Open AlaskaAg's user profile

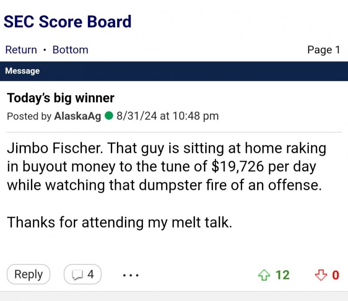click(77, 116)
